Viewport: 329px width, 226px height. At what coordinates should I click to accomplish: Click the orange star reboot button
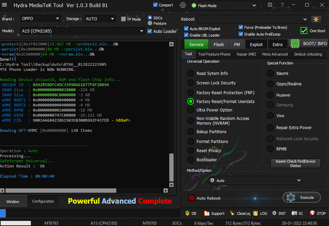[x=316, y=19]
